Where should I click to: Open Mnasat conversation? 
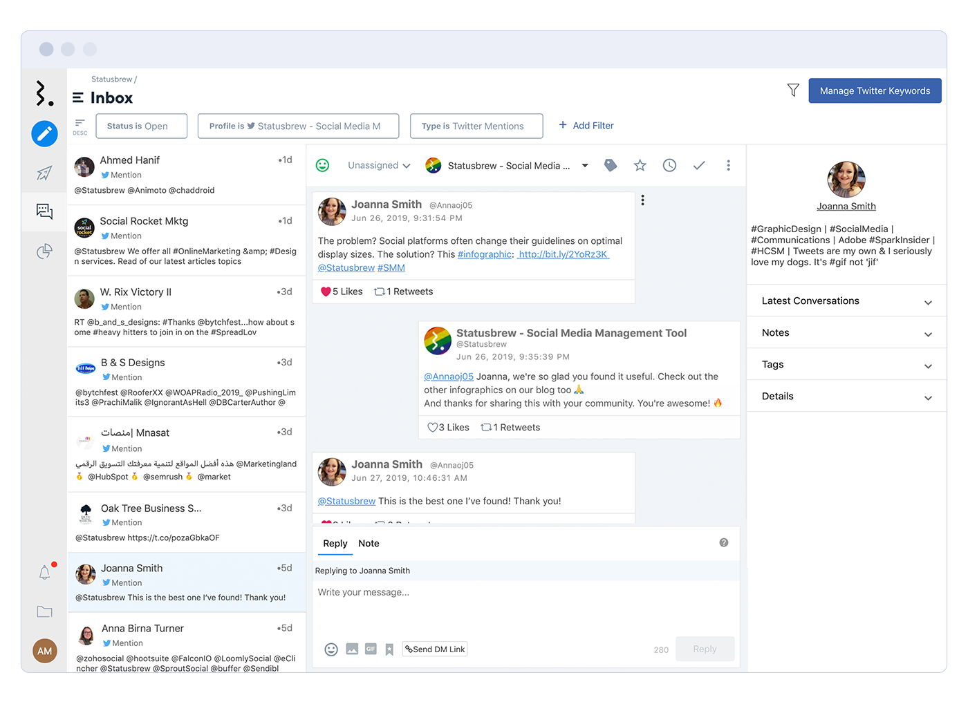click(187, 454)
